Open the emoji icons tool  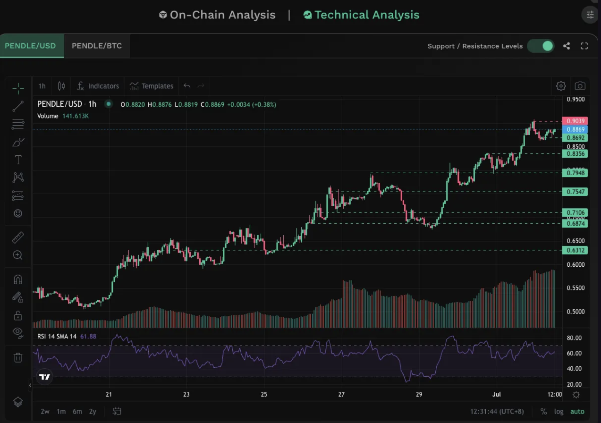18,213
